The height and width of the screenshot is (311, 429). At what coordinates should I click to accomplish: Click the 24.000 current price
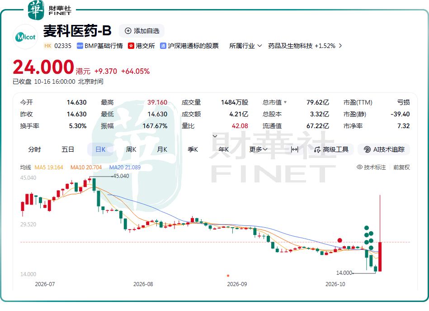(x=43, y=67)
